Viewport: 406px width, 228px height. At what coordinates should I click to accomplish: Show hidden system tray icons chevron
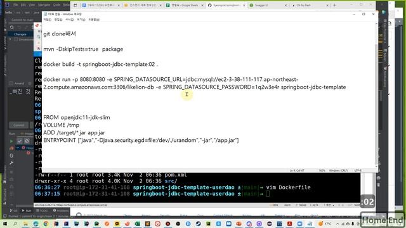click(337, 224)
